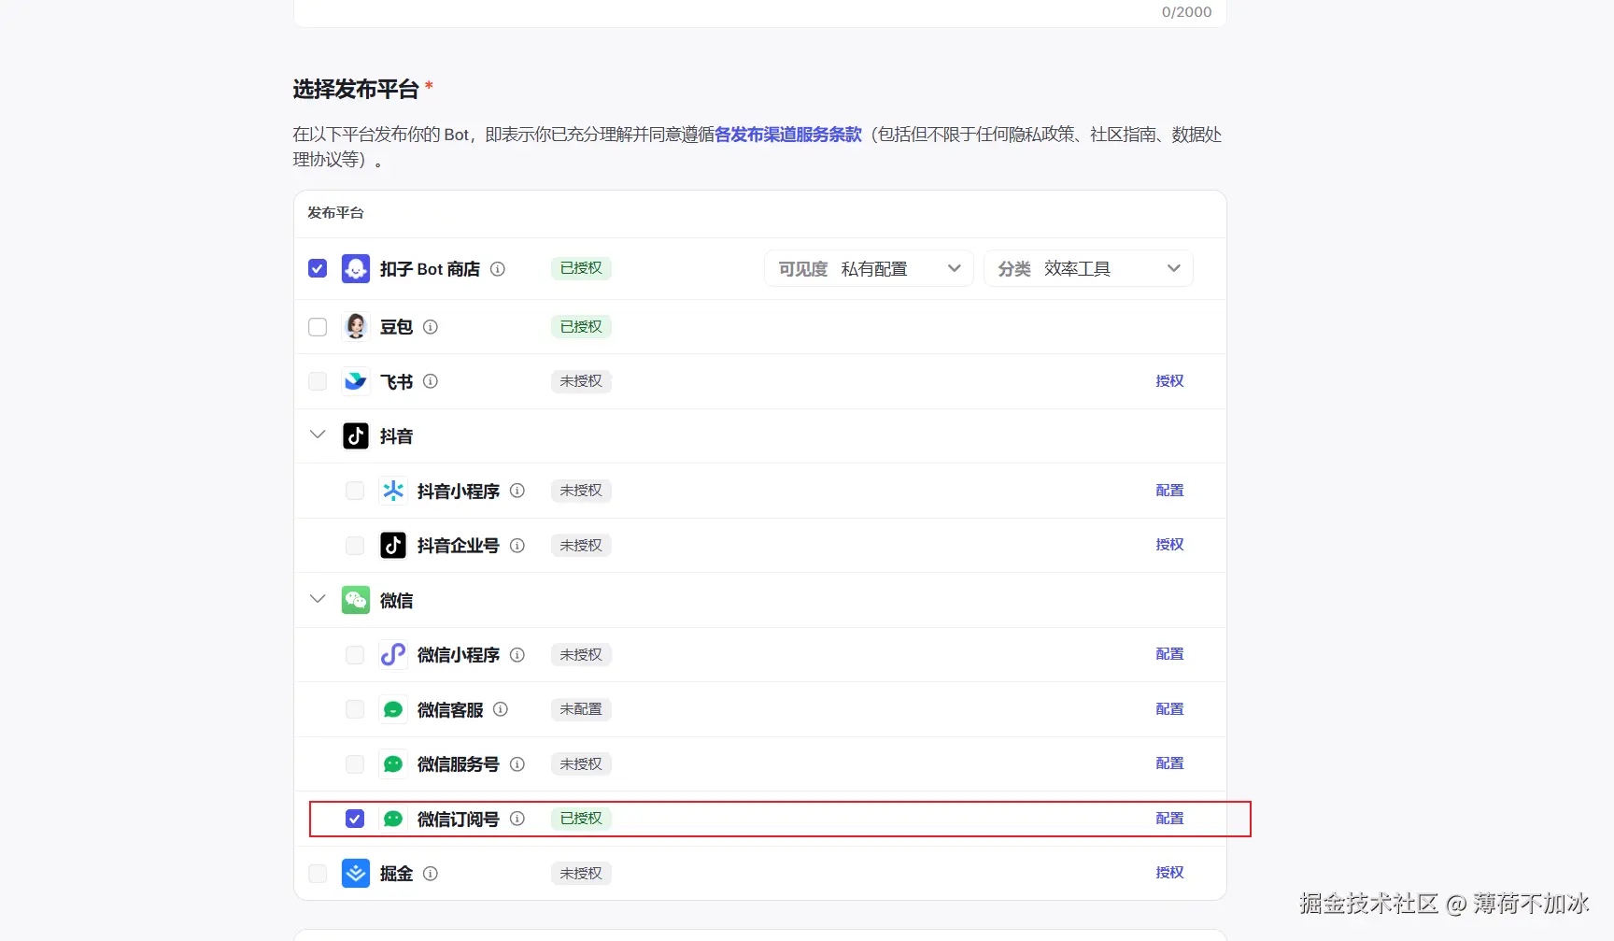1614x941 pixels.
Task: Uncheck the 扣子 Bot 商店 checkbox
Action: pos(318,269)
